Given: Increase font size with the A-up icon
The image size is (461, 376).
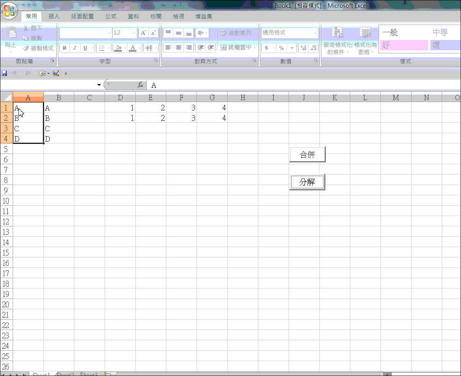Looking at the screenshot, I should click(x=143, y=33).
